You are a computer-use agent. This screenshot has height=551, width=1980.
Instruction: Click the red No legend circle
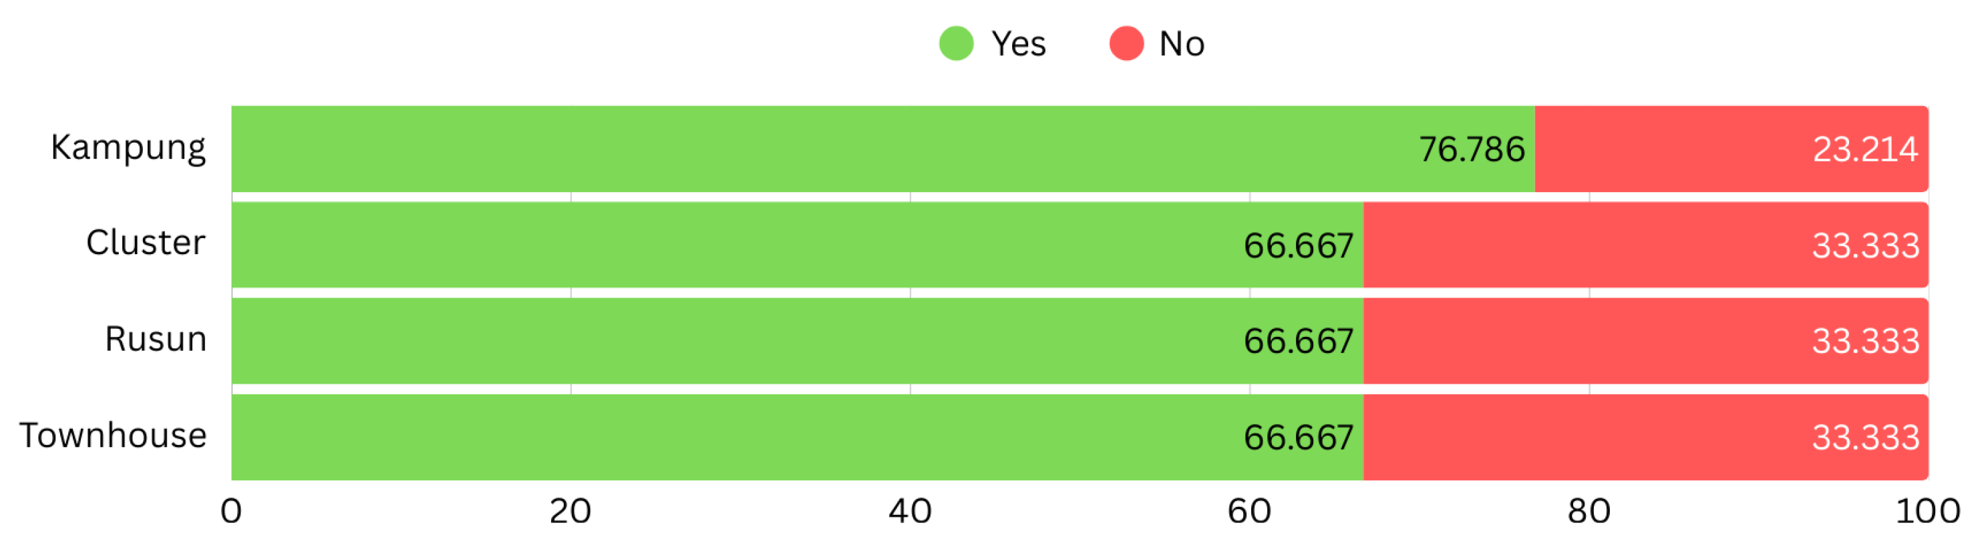pos(1126,43)
